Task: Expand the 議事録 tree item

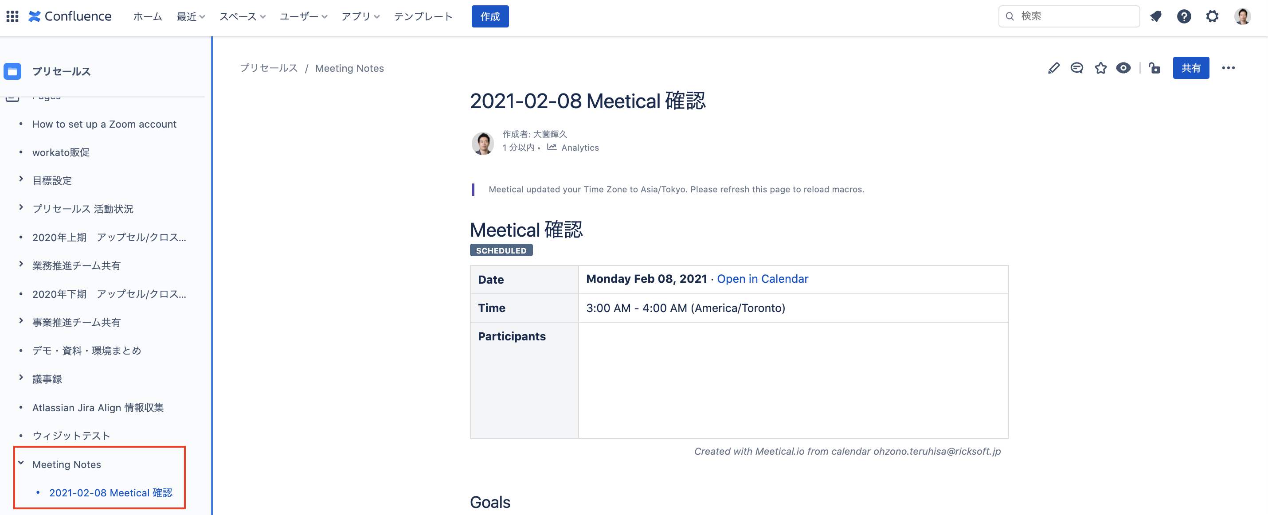Action: [x=21, y=378]
